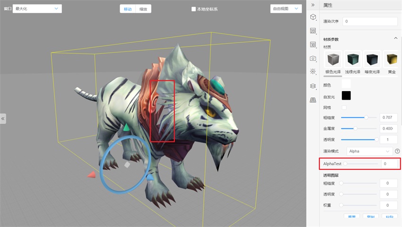The height and width of the screenshot is (227, 402).
Task: Select the 2D elements sidebar icon
Action: (313, 31)
